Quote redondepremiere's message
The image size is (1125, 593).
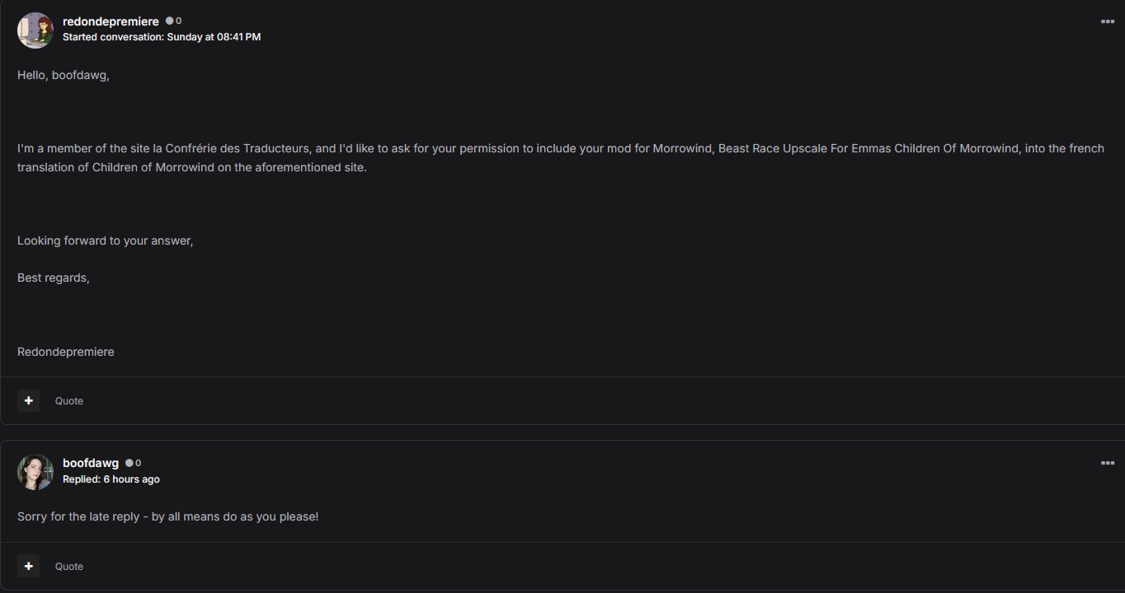(x=69, y=401)
